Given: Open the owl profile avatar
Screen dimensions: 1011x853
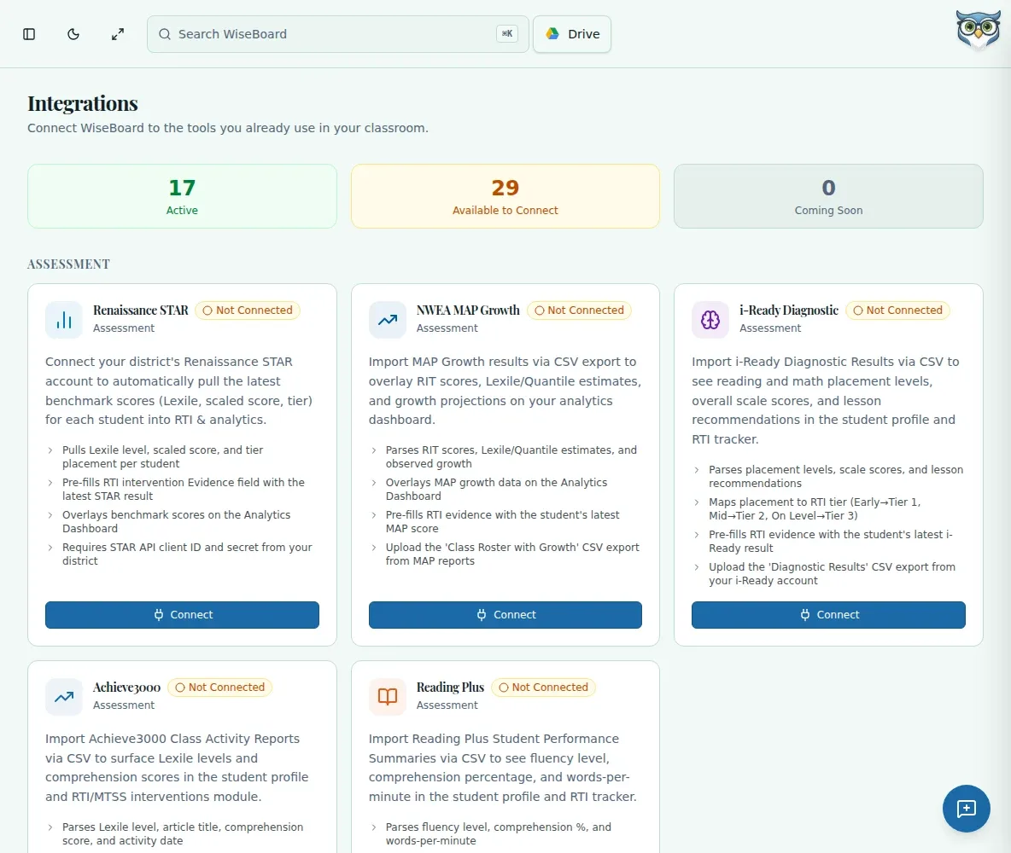Looking at the screenshot, I should point(978,30).
